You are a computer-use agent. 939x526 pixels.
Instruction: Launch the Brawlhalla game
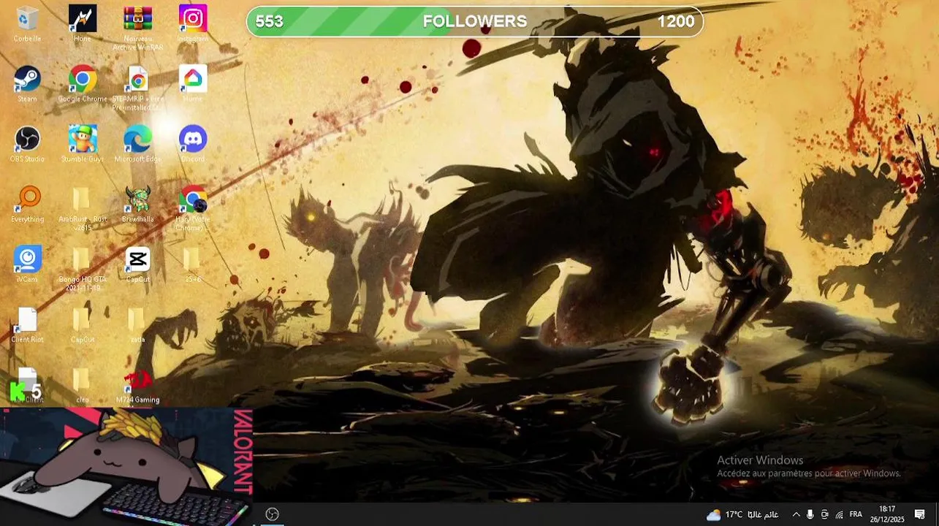pos(137,204)
